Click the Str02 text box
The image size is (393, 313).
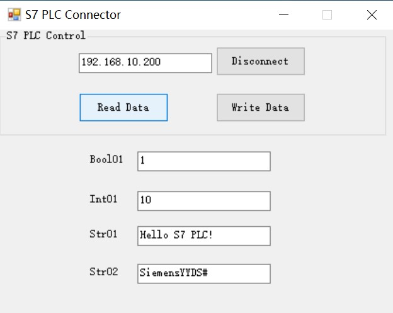point(203,273)
